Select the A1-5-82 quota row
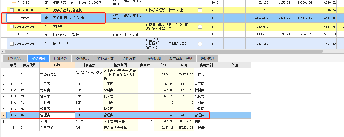Viewport: 344px width, 137px height. tap(172, 34)
